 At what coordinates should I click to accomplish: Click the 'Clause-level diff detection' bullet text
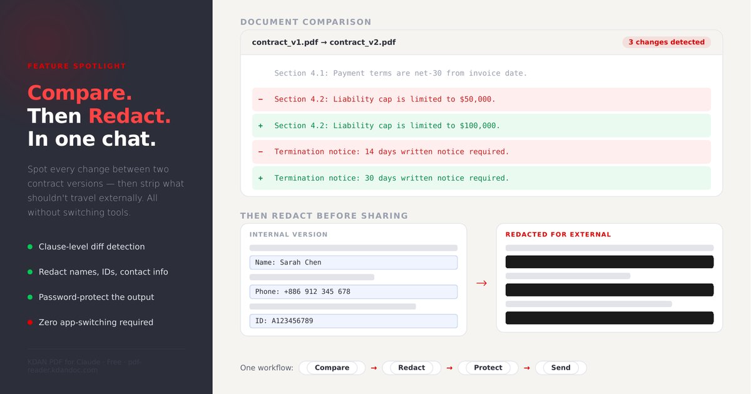tap(91, 247)
